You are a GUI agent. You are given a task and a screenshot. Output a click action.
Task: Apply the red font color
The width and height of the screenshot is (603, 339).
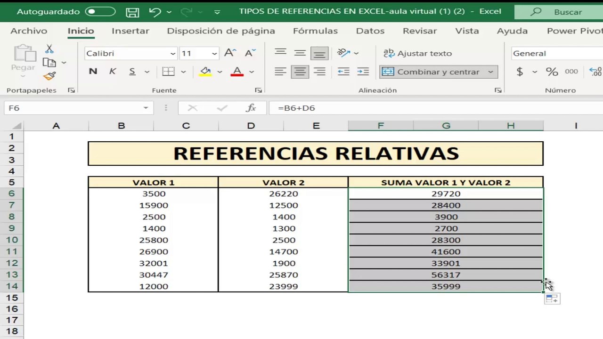237,72
